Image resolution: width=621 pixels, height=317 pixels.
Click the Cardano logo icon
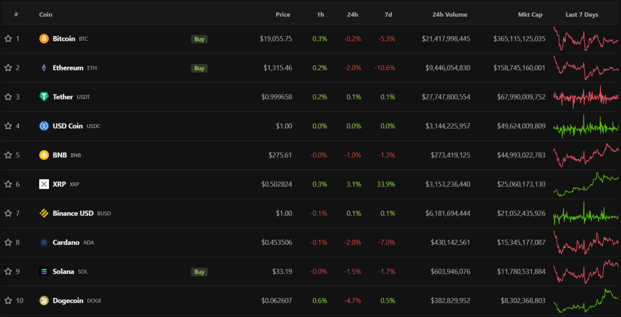pos(44,242)
